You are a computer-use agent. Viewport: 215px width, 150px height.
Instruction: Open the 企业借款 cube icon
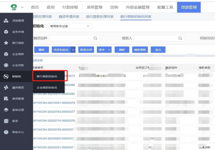[6, 54]
